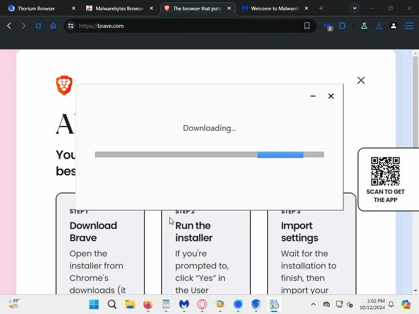The width and height of the screenshot is (419, 314).
Task: Launch Firefox from the taskbar
Action: [x=148, y=304]
